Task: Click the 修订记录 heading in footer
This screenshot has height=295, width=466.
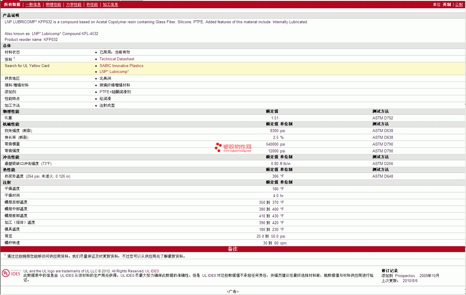Action: (390, 271)
